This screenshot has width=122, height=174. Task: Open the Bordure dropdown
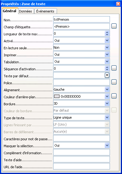tap(107, 103)
